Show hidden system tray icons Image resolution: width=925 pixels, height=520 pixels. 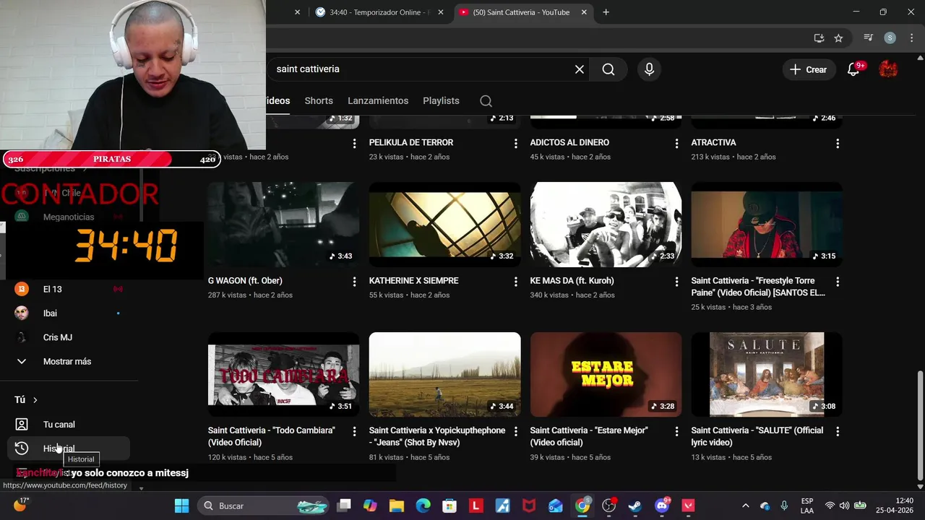click(x=746, y=506)
